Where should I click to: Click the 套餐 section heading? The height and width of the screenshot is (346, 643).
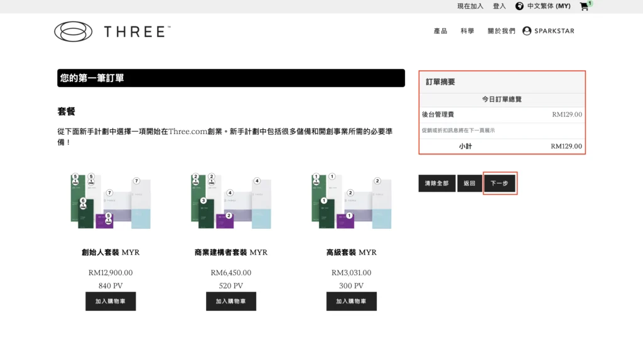(x=67, y=112)
